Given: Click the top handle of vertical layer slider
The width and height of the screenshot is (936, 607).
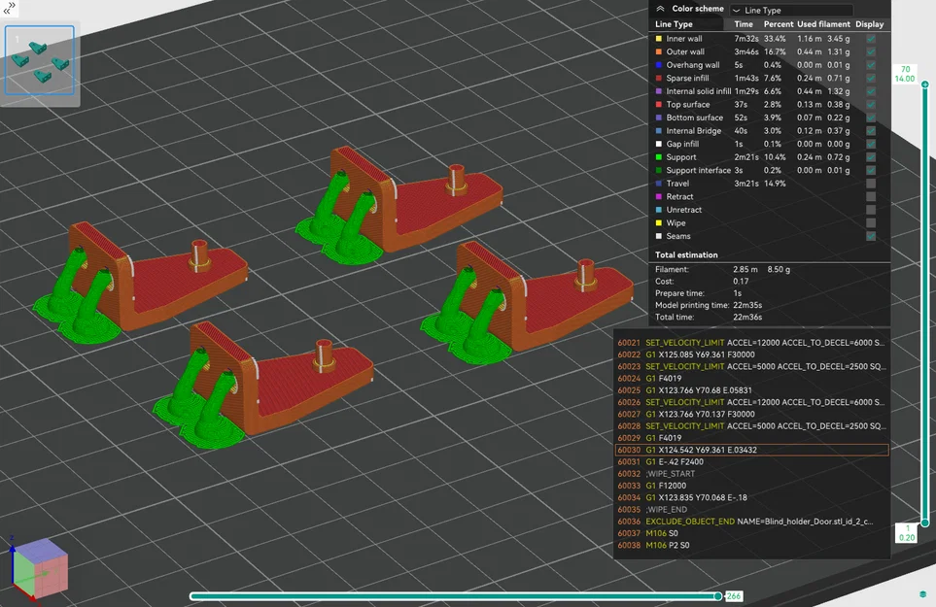Looking at the screenshot, I should pyautogui.click(x=924, y=84).
